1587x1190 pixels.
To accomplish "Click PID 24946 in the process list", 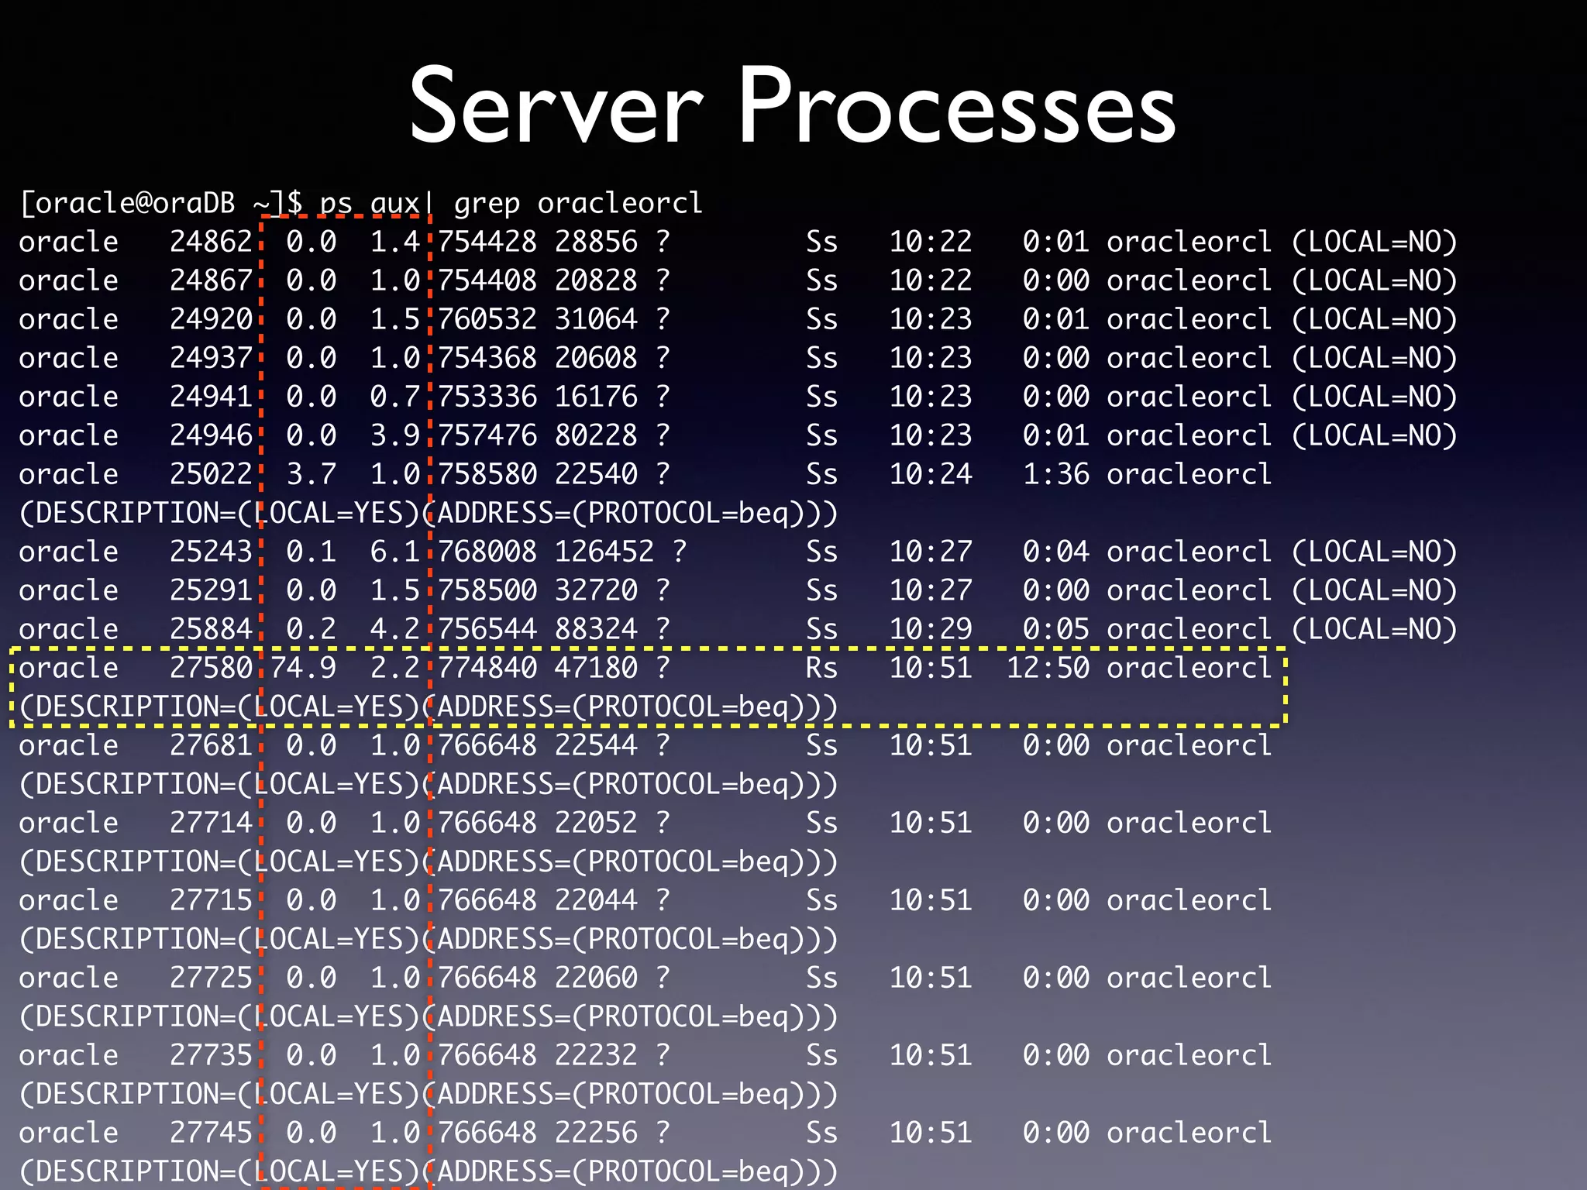I will click(x=211, y=435).
